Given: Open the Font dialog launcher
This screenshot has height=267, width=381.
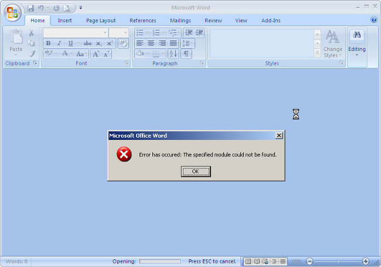Looking at the screenshot, I should (127, 63).
